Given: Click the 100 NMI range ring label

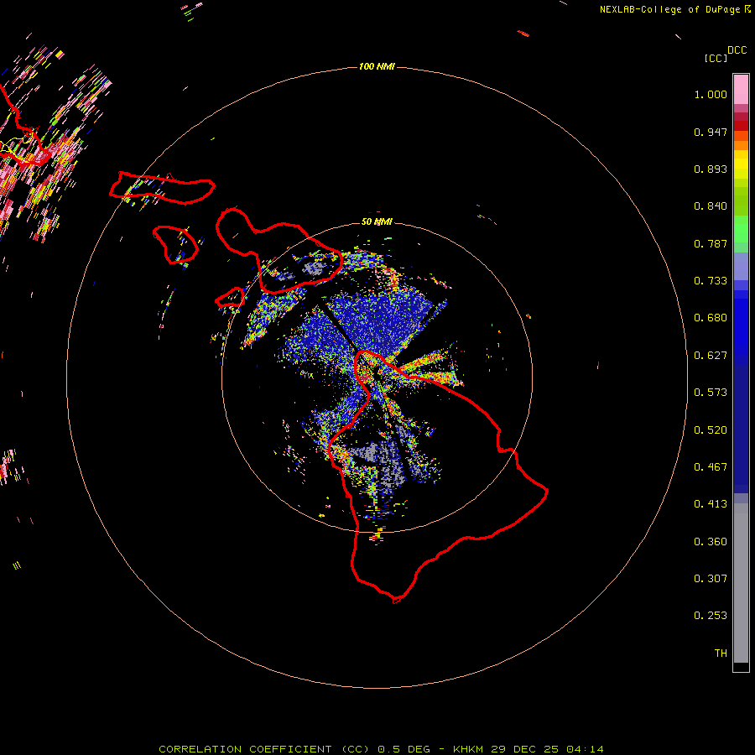Looking at the screenshot, I should click(377, 66).
